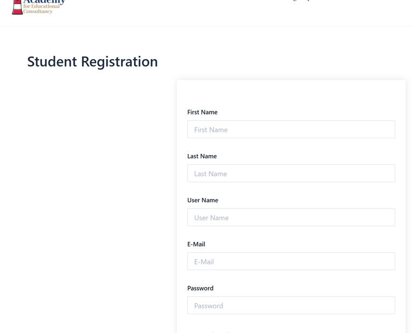Click the First Name field label
This screenshot has width=413, height=333.
[202, 112]
